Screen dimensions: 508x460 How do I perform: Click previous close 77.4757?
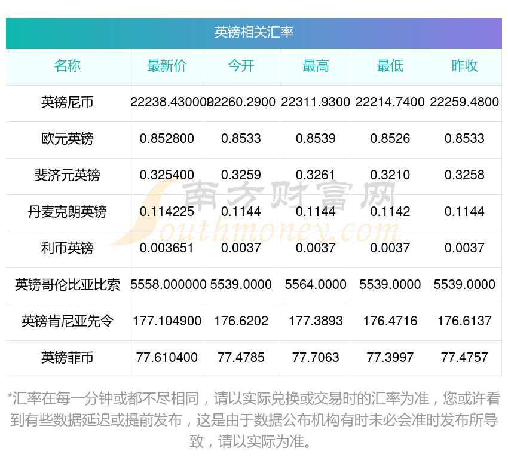(x=464, y=357)
